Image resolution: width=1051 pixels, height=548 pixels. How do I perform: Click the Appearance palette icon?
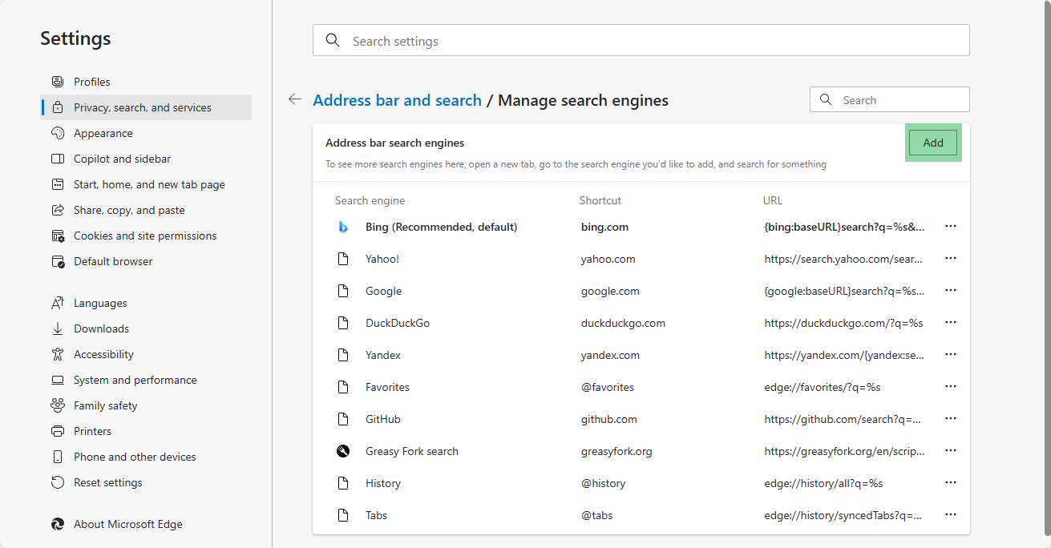[x=58, y=133]
